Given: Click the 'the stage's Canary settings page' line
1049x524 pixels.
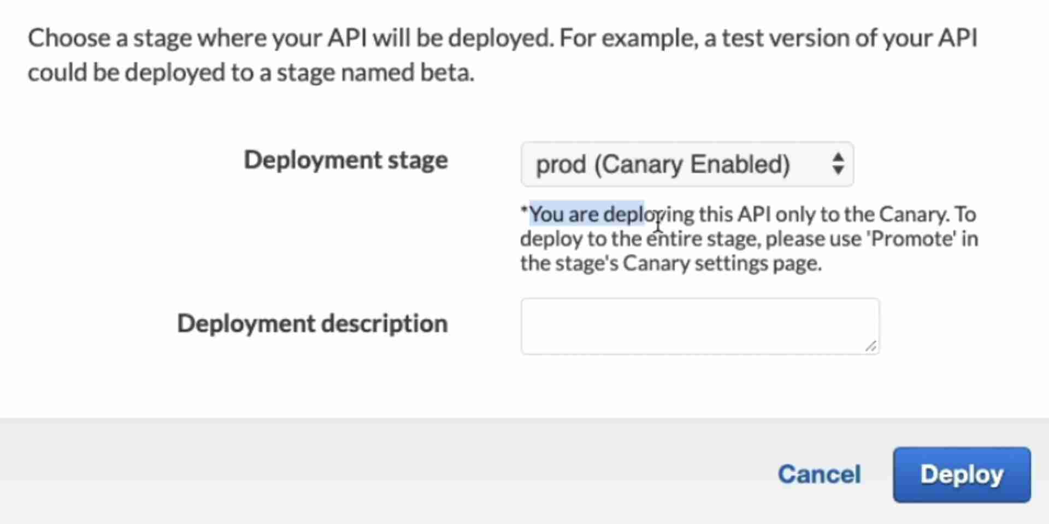Looking at the screenshot, I should (x=671, y=264).
